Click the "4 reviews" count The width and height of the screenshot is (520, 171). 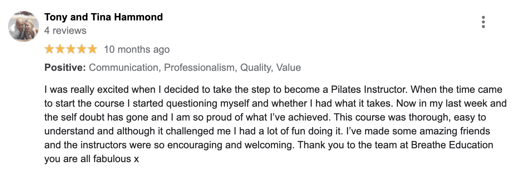point(65,30)
